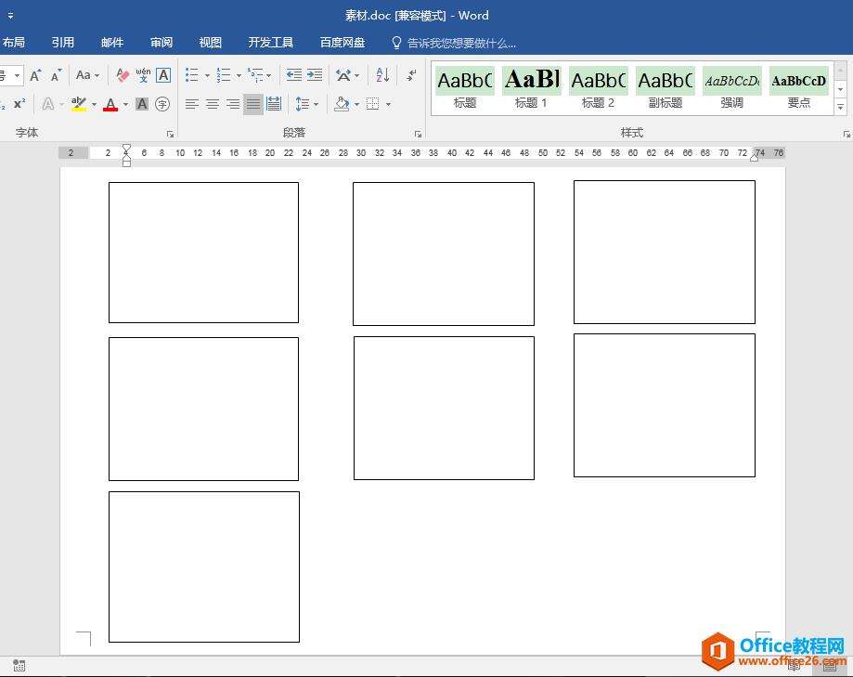853x677 pixels.
Task: Click the Grow Font size icon
Action: 35,75
